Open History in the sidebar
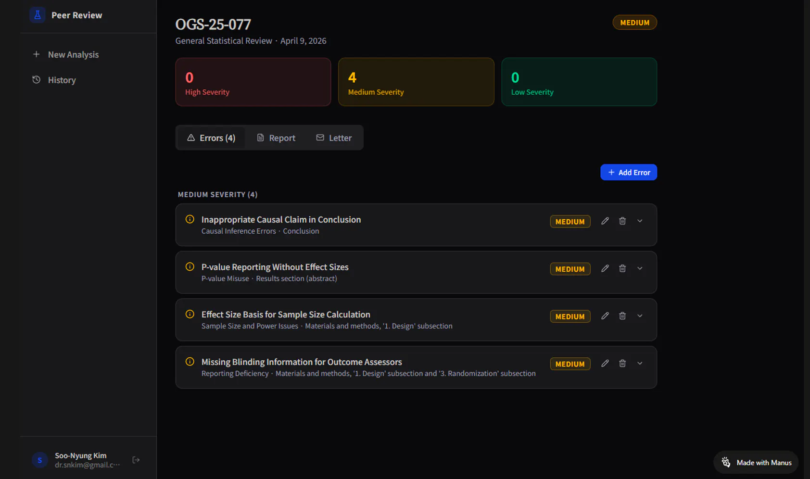The image size is (810, 479). tap(62, 80)
